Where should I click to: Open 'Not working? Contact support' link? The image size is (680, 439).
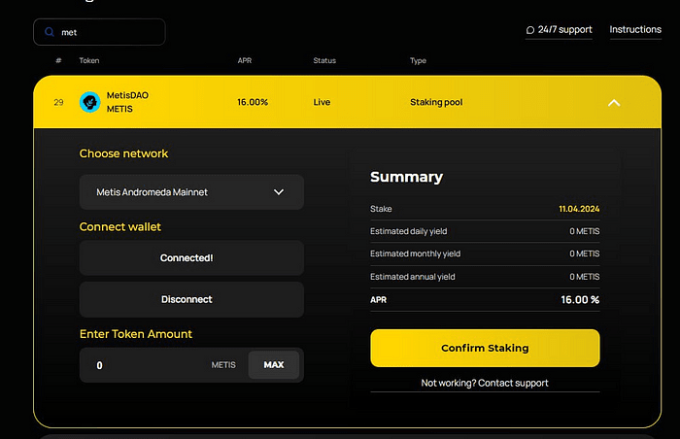coord(485,383)
